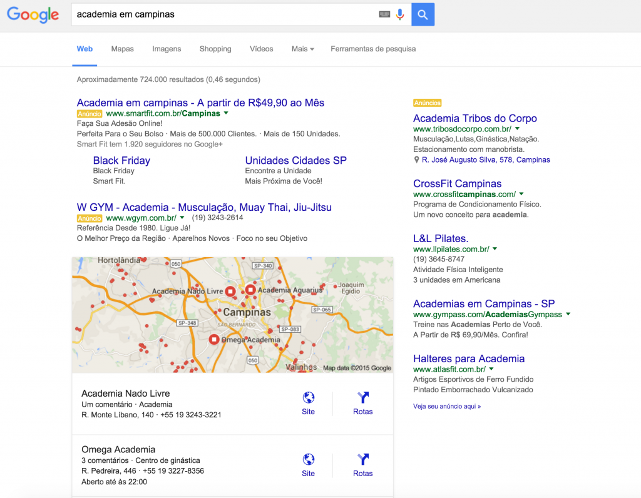Click Veja seu anúncio aqui link
Image resolution: width=641 pixels, height=498 pixels.
click(x=447, y=407)
